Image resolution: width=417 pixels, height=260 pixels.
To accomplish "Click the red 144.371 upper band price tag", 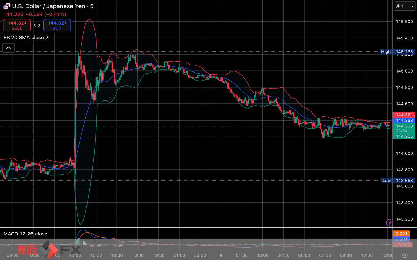I will pos(404,115).
